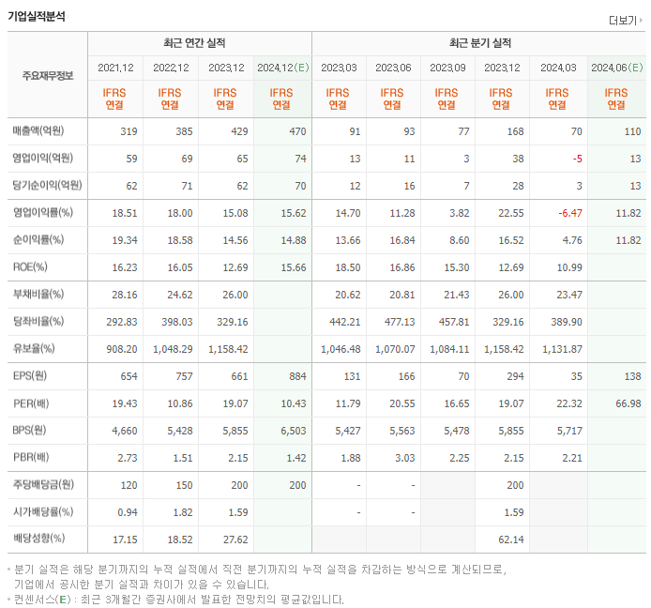Image resolution: width=651 pixels, height=608 pixels.
Task: Click the estimated EPS value 884
Action: (297, 376)
